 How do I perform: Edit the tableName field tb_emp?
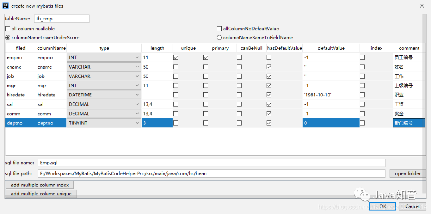point(62,19)
